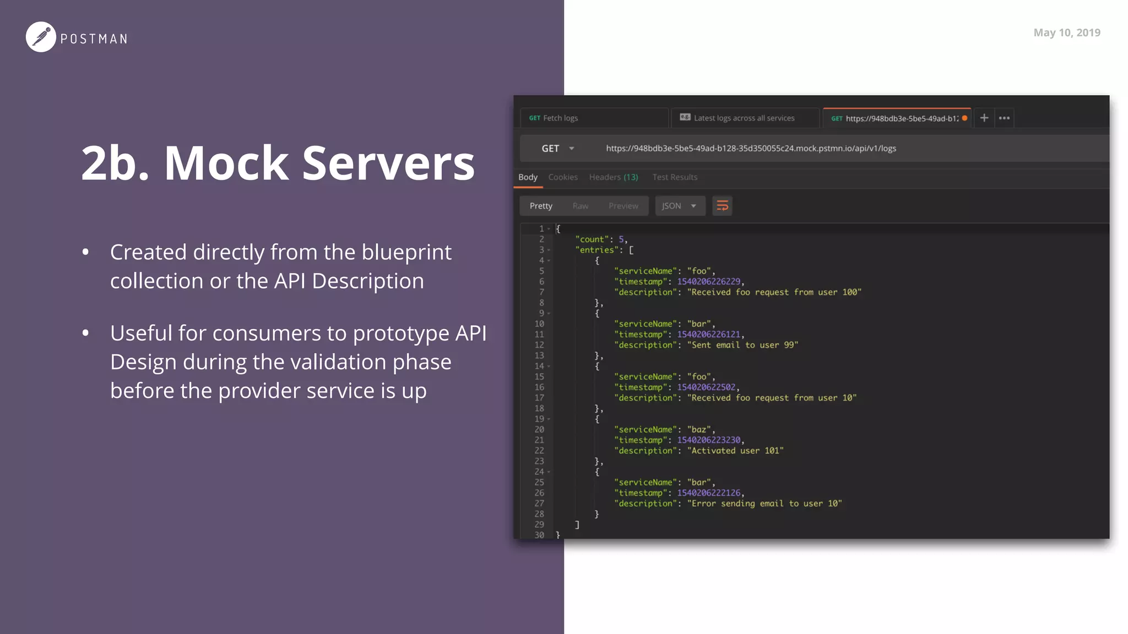Screen dimensions: 1128x634
Task: Open the tab options ellipsis menu
Action: tap(1004, 118)
